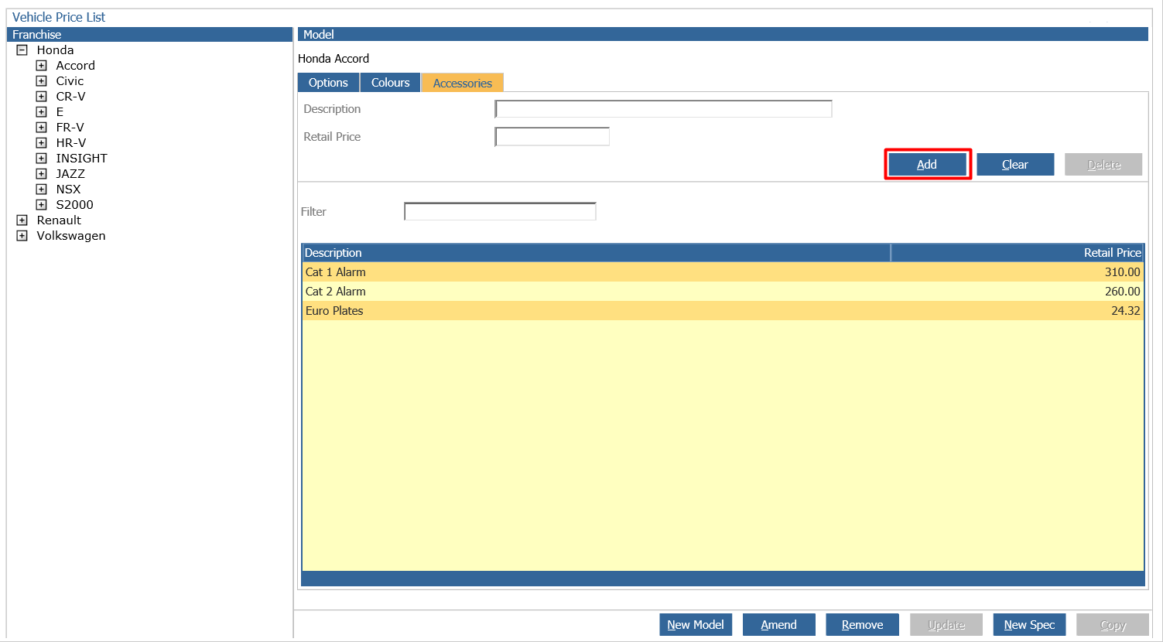Expand the JAZZ model node

point(42,174)
